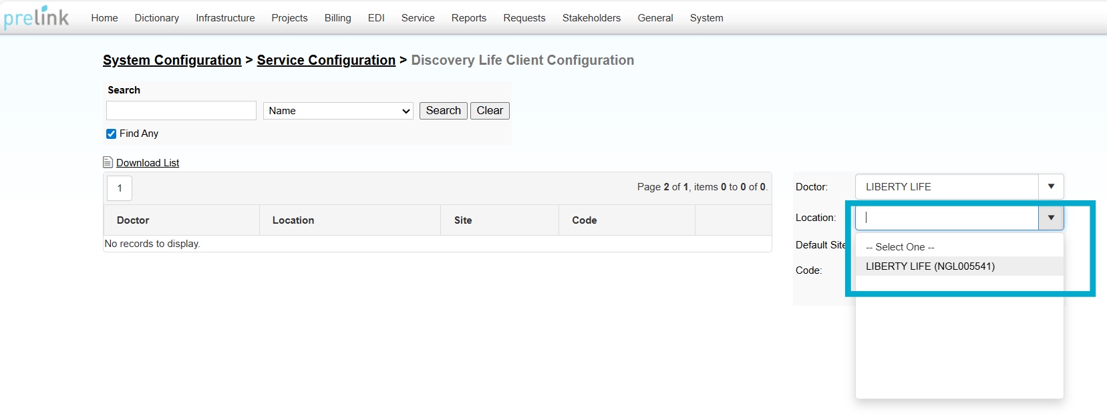The image size is (1107, 416).
Task: Open the EDI menu
Action: click(x=376, y=18)
